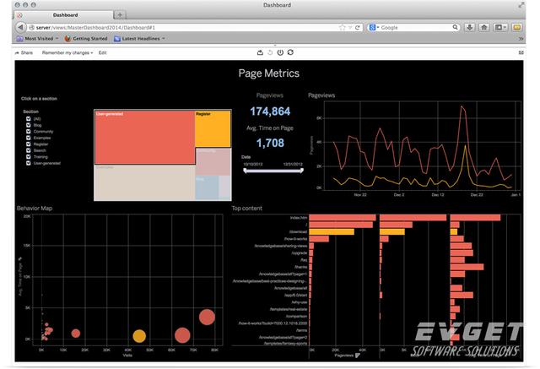Click the Revert icon in Tableau toolbar
Screen dimensions: 540x369
coord(270,52)
